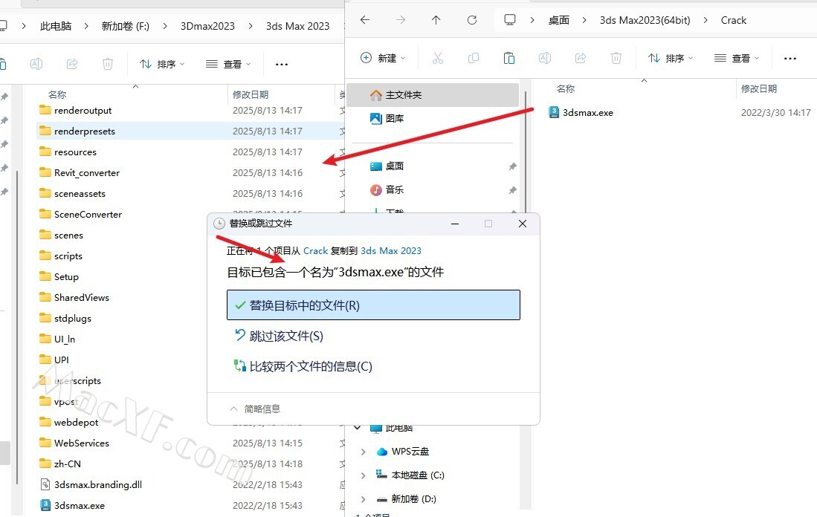The height and width of the screenshot is (517, 817).
Task: Click Forward arrow in Crack window
Action: tap(400, 20)
